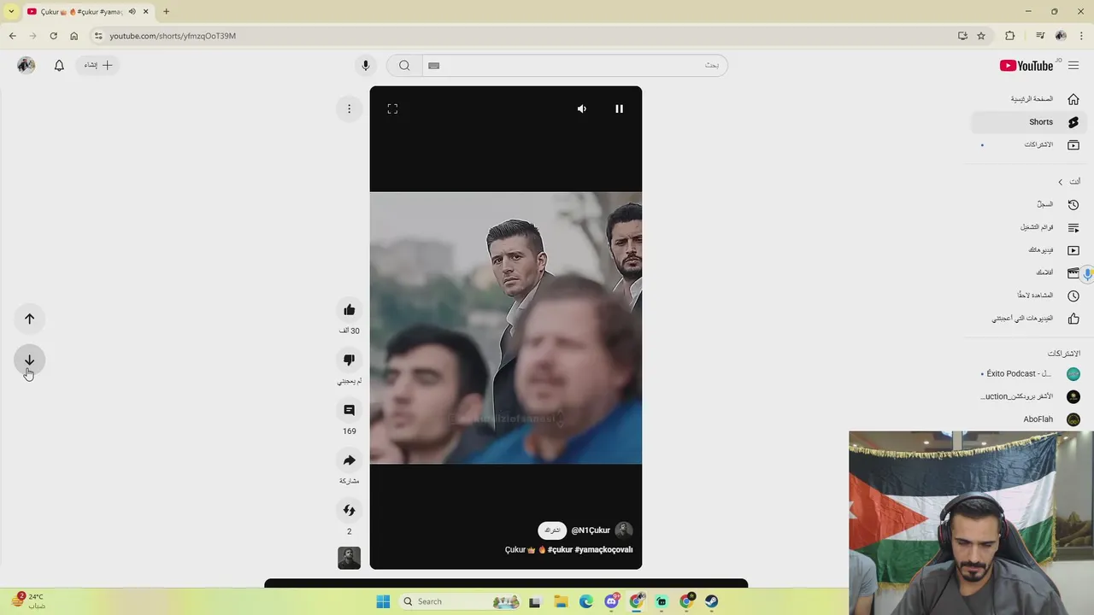
Task: Open History (السجل) in the sidebar
Action: pyautogui.click(x=1030, y=205)
